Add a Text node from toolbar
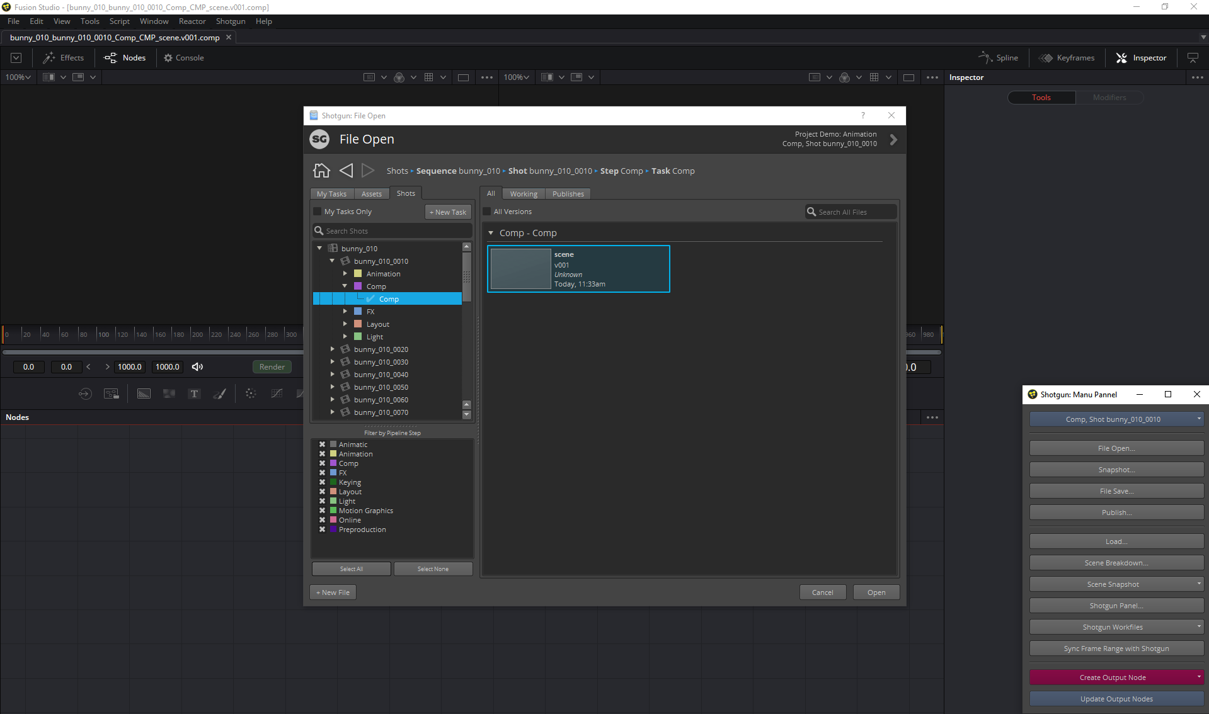1209x714 pixels. 194,394
